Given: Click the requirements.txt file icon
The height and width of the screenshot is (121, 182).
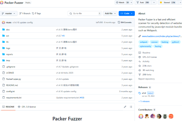Looking at the screenshot, I should pyautogui.click(x=4, y=98).
